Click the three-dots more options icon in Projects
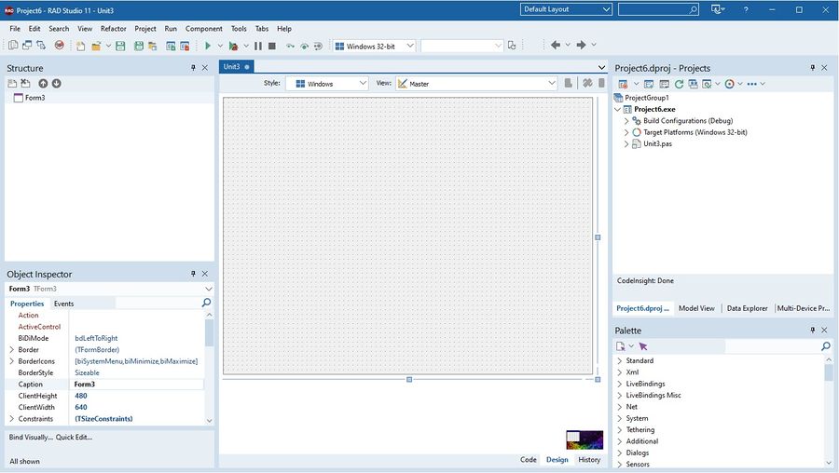Image resolution: width=839 pixels, height=473 pixels. coord(751,84)
